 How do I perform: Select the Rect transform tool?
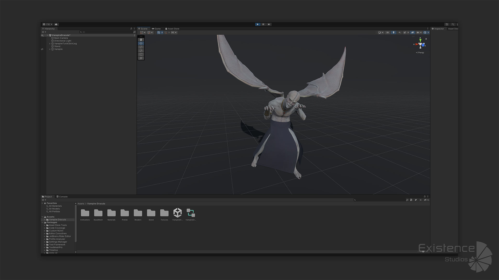[141, 54]
